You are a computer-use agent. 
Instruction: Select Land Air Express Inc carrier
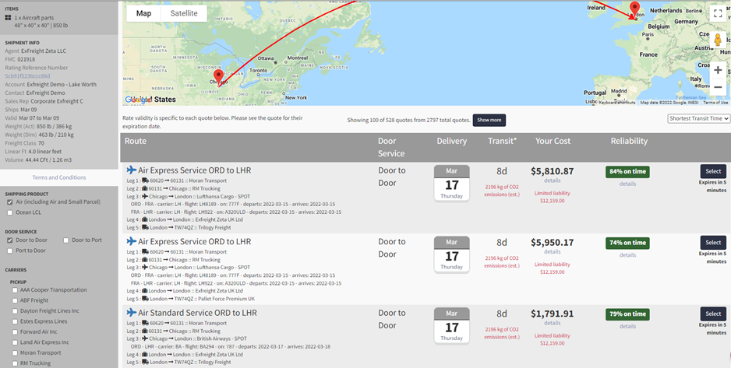point(15,343)
